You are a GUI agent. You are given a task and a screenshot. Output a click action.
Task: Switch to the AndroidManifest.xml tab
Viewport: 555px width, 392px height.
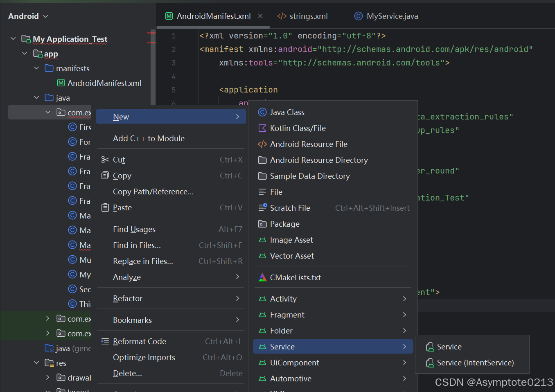click(213, 16)
